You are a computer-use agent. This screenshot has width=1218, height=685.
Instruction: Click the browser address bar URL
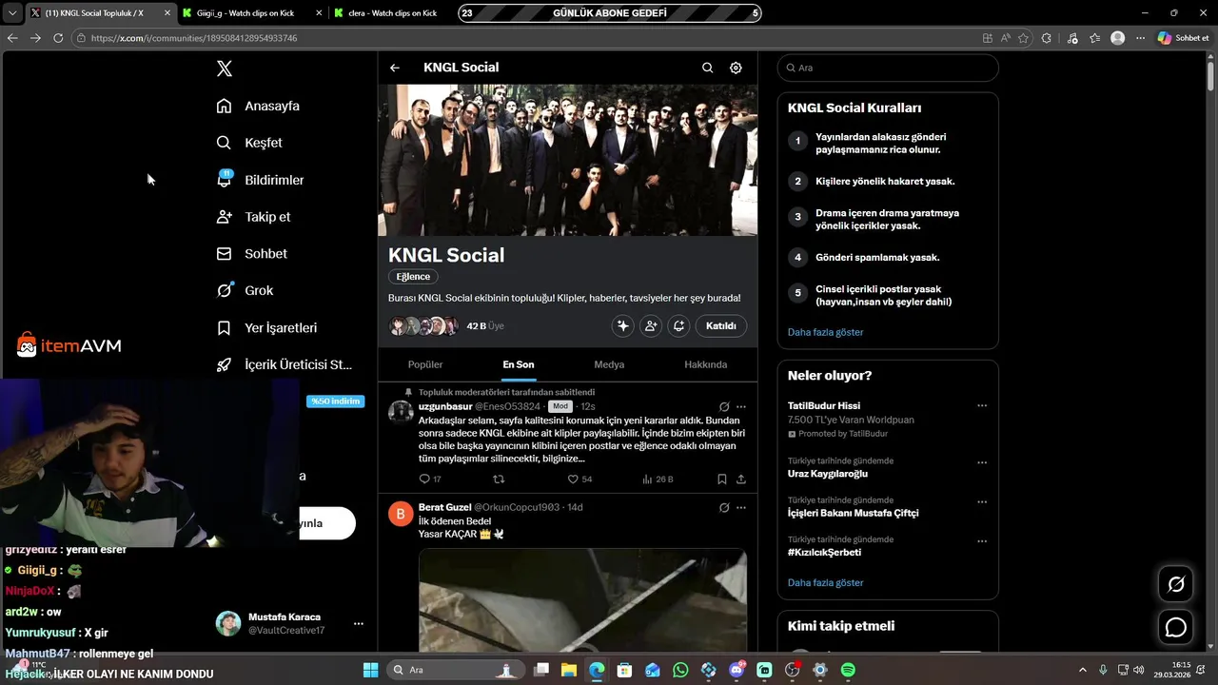[194, 38]
